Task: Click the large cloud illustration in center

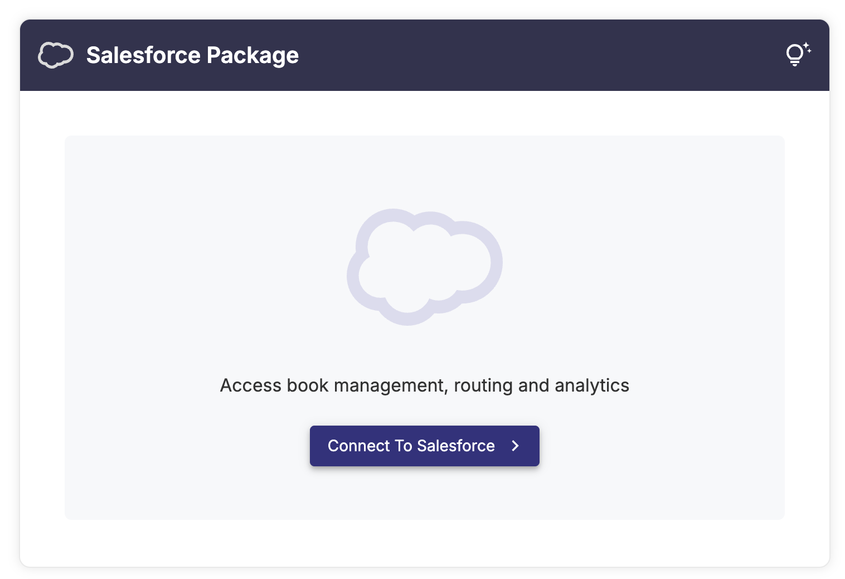Action: click(x=425, y=267)
